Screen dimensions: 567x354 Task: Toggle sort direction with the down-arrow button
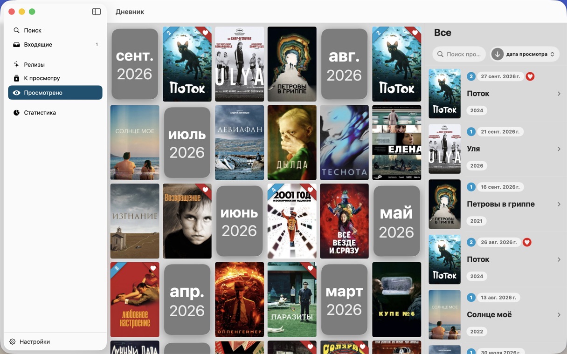[498, 54]
